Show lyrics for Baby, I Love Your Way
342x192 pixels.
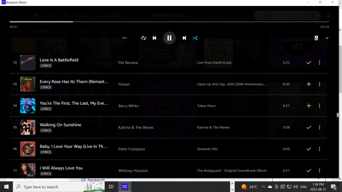tap(45, 152)
